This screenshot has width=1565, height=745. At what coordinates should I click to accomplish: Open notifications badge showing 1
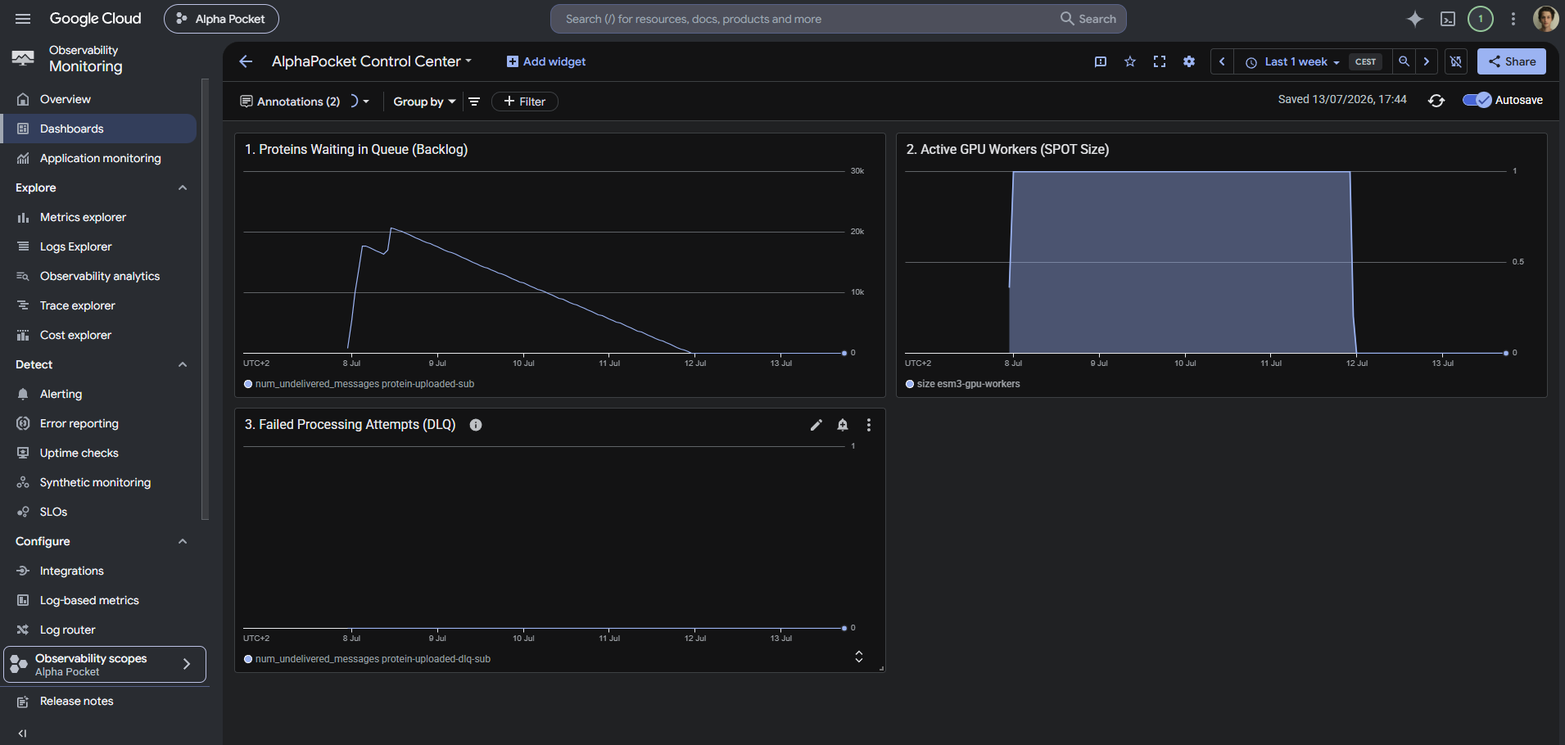click(1481, 19)
